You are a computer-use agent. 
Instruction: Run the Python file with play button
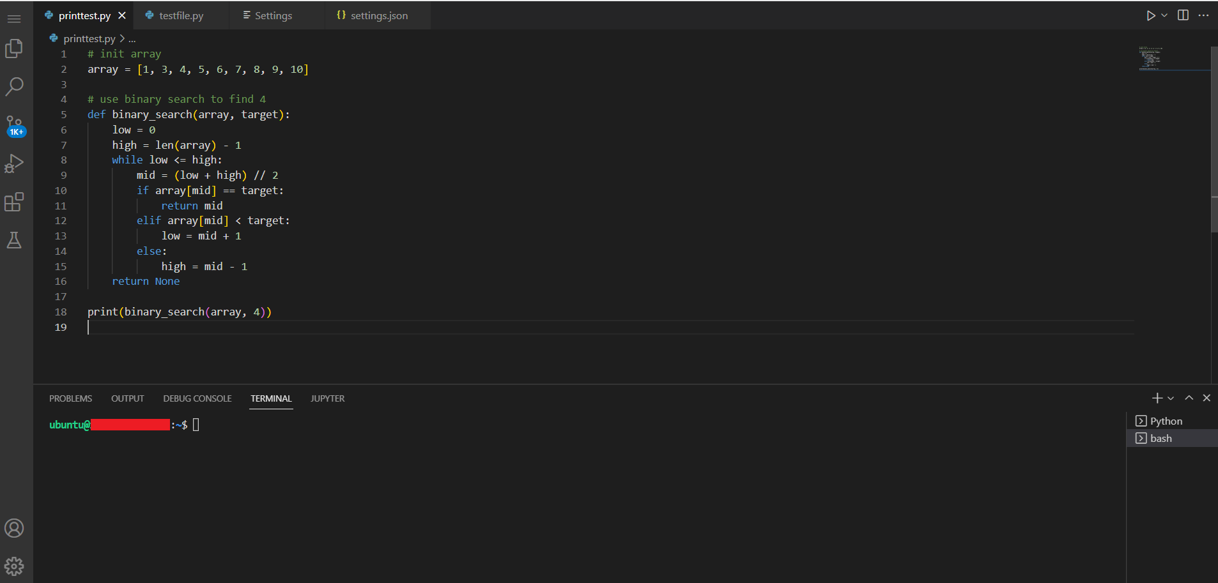(1150, 15)
